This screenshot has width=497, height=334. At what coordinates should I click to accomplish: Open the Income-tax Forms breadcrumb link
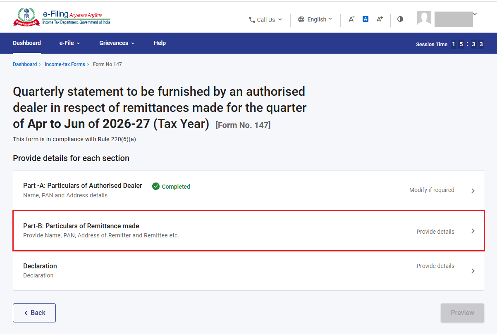65,64
